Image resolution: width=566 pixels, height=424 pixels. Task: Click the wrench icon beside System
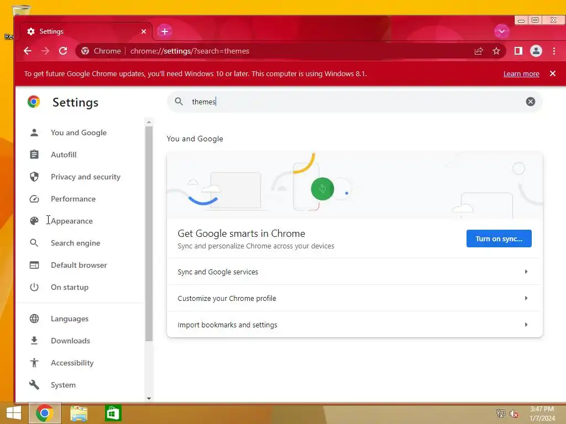(34, 385)
